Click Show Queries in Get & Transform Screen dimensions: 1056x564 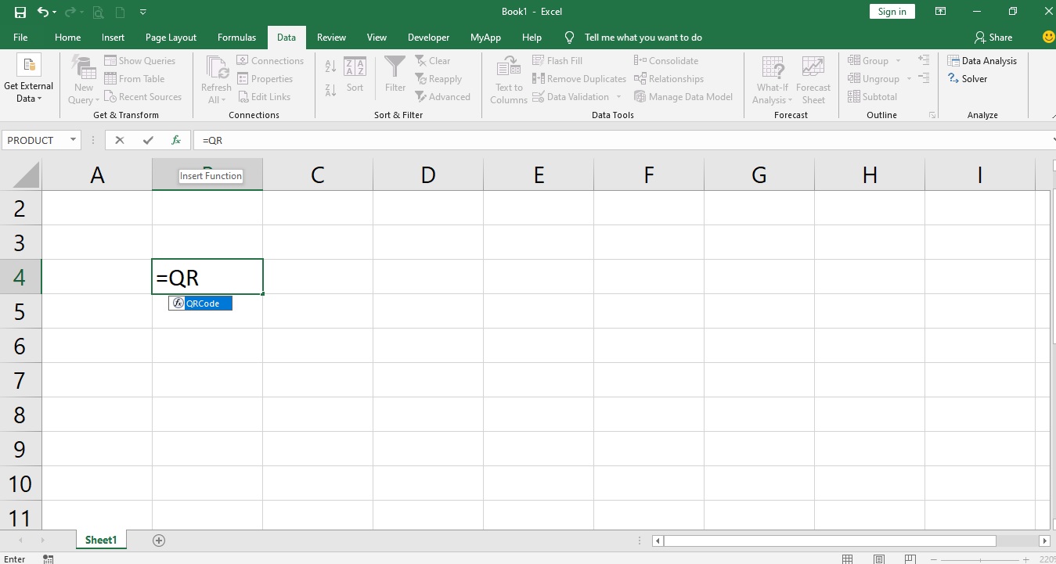pyautogui.click(x=139, y=60)
